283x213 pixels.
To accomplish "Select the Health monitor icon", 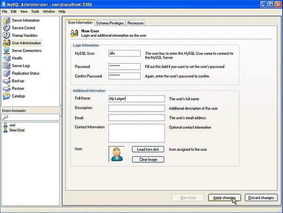I will tap(7, 58).
